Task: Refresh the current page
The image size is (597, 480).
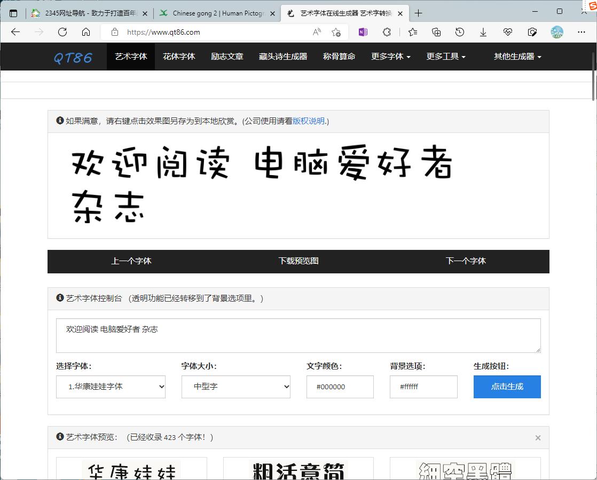Action: 62,32
